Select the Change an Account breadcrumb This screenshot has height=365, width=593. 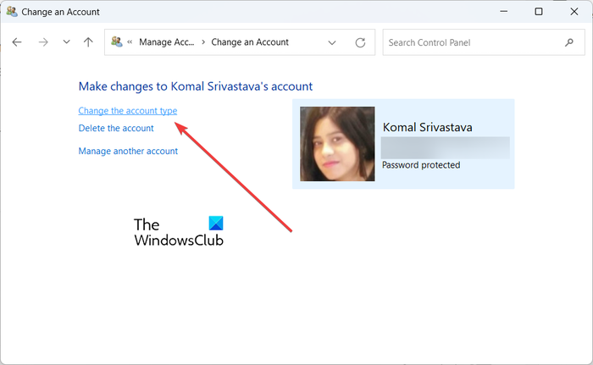coord(250,42)
